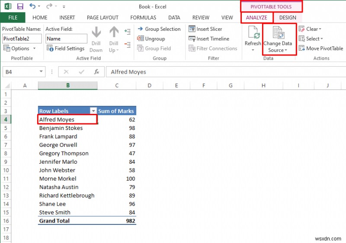Expand the Options dropdown arrow
The height and width of the screenshot is (243, 346).
tap(35, 49)
